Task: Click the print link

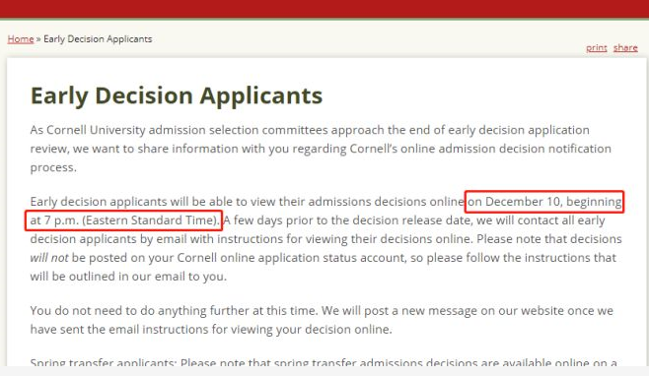Action: (597, 48)
